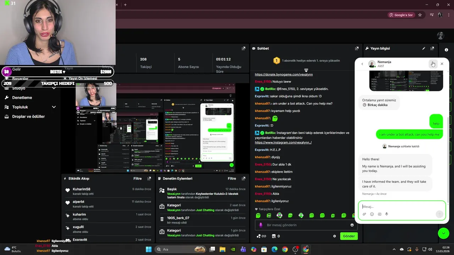The height and width of the screenshot is (255, 454).
Task: Click the Göndər green send button
Action: pyautogui.click(x=349, y=236)
